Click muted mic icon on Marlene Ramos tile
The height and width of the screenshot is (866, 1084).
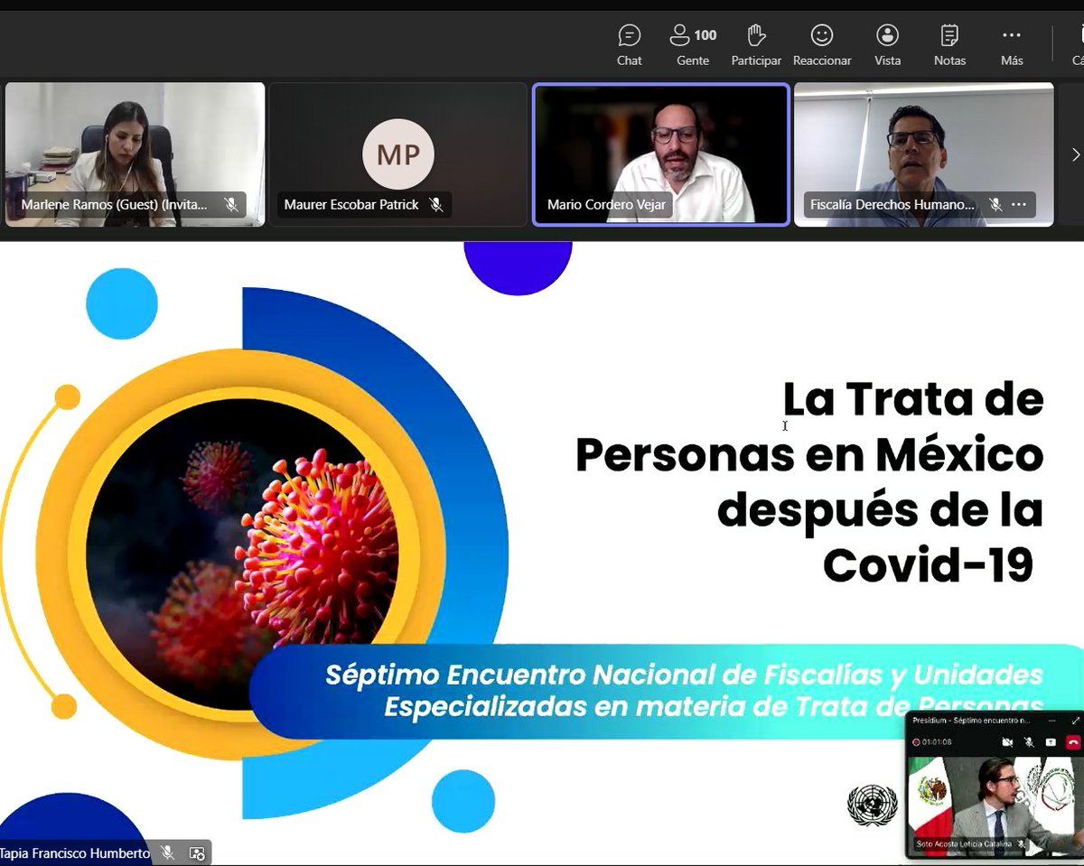point(231,205)
